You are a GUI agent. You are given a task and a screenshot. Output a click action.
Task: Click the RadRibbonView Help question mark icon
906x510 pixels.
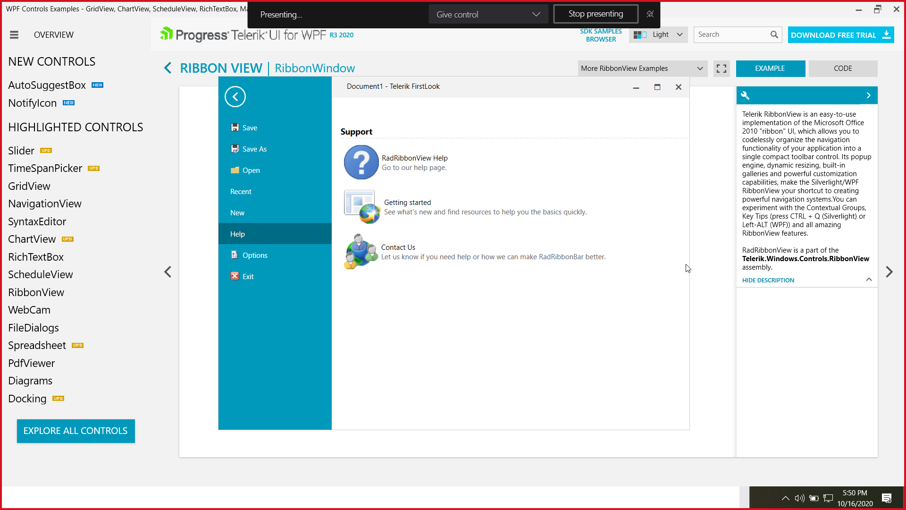point(361,162)
